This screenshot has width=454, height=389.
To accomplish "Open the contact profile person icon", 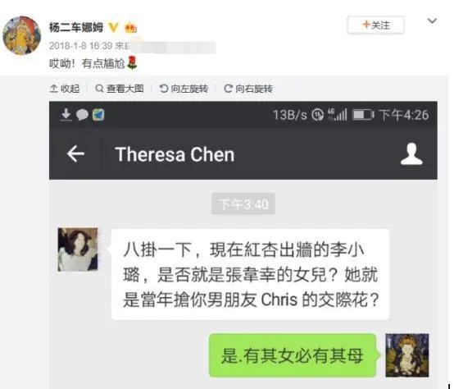I will (411, 154).
